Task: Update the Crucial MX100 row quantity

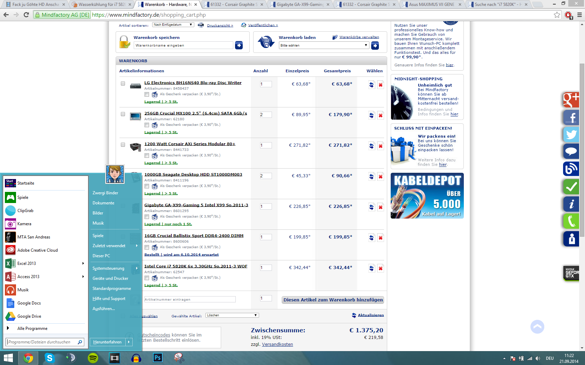Action: pos(372,115)
